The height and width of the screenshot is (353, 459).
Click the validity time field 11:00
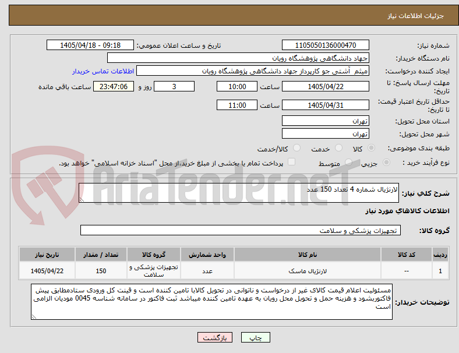[237, 105]
